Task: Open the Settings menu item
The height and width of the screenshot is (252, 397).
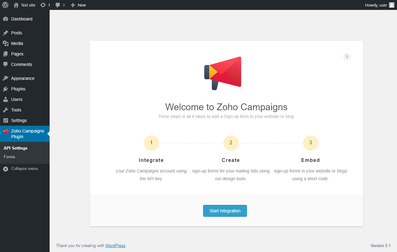Action: point(25,120)
